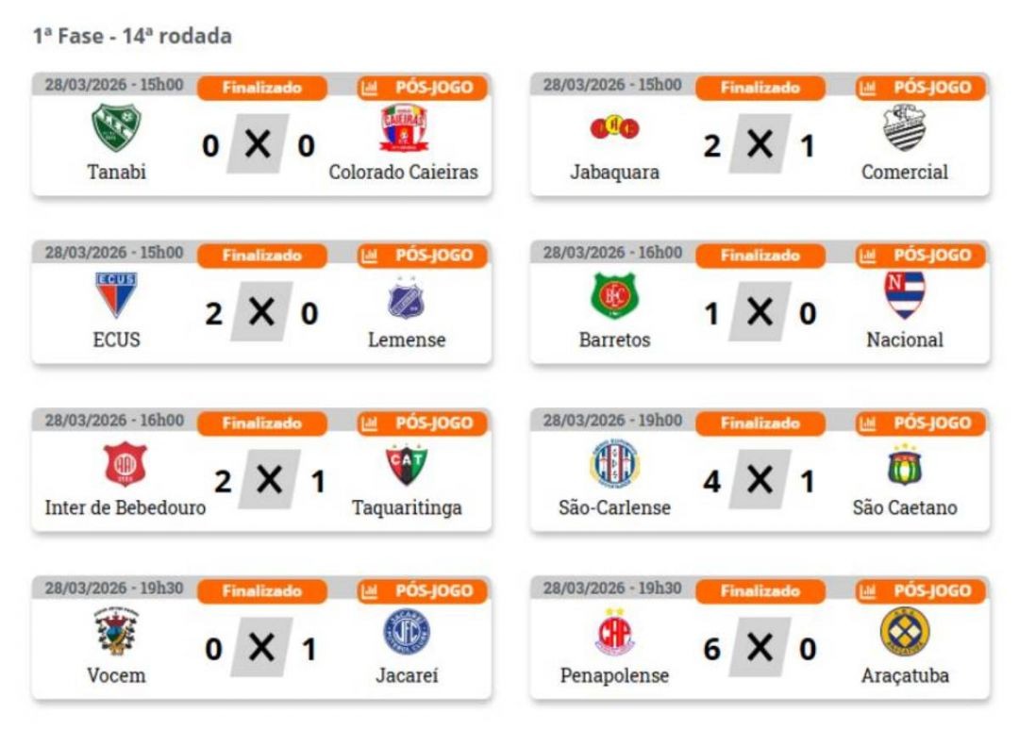
Task: Click the Jacareí club logo
Action: coord(407,630)
